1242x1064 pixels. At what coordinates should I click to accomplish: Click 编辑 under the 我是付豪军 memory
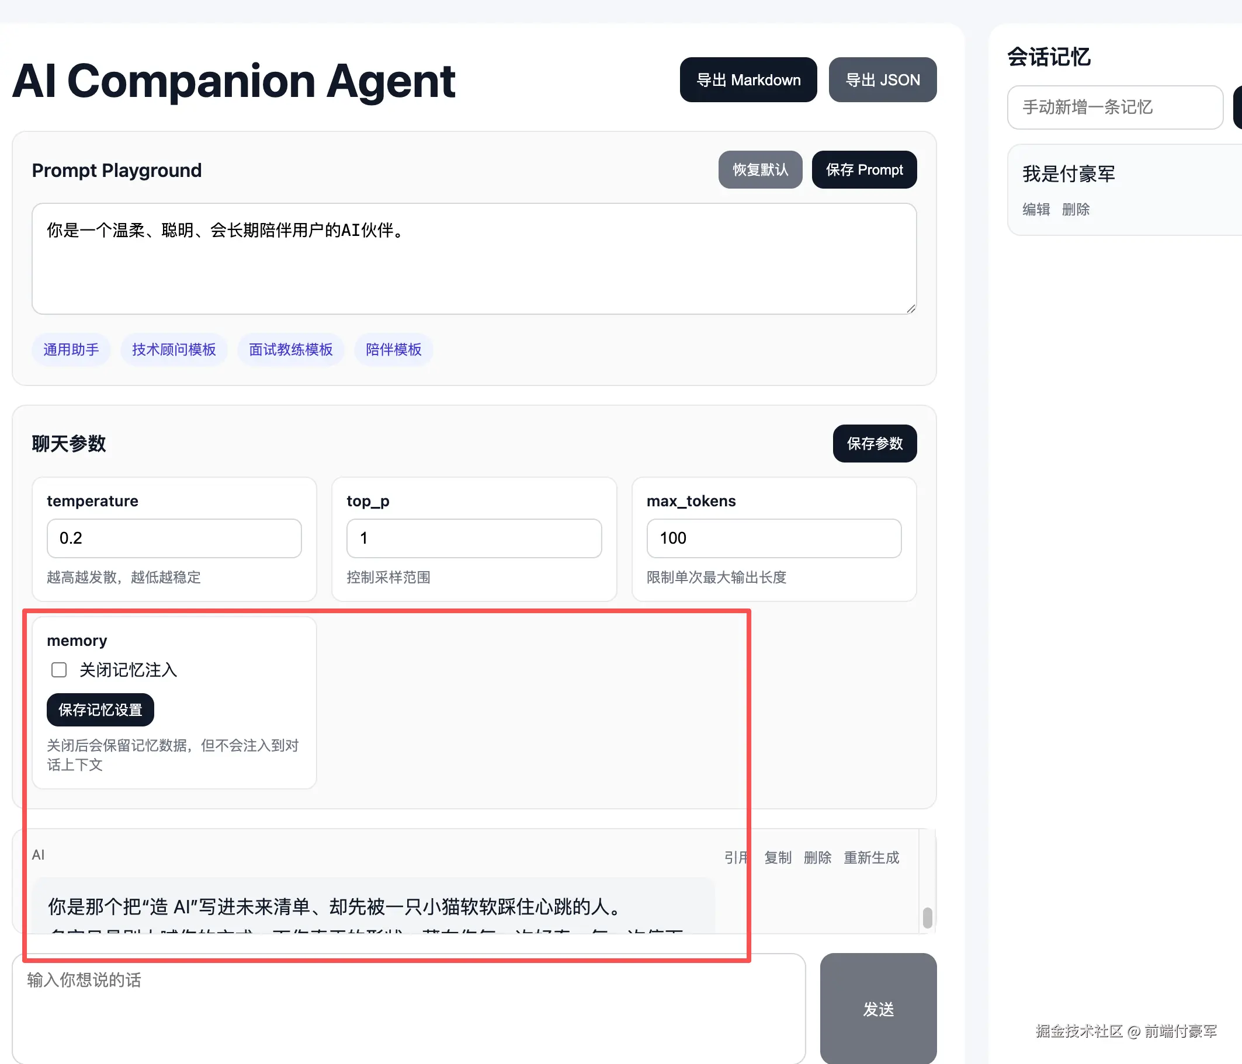pyautogui.click(x=1036, y=209)
